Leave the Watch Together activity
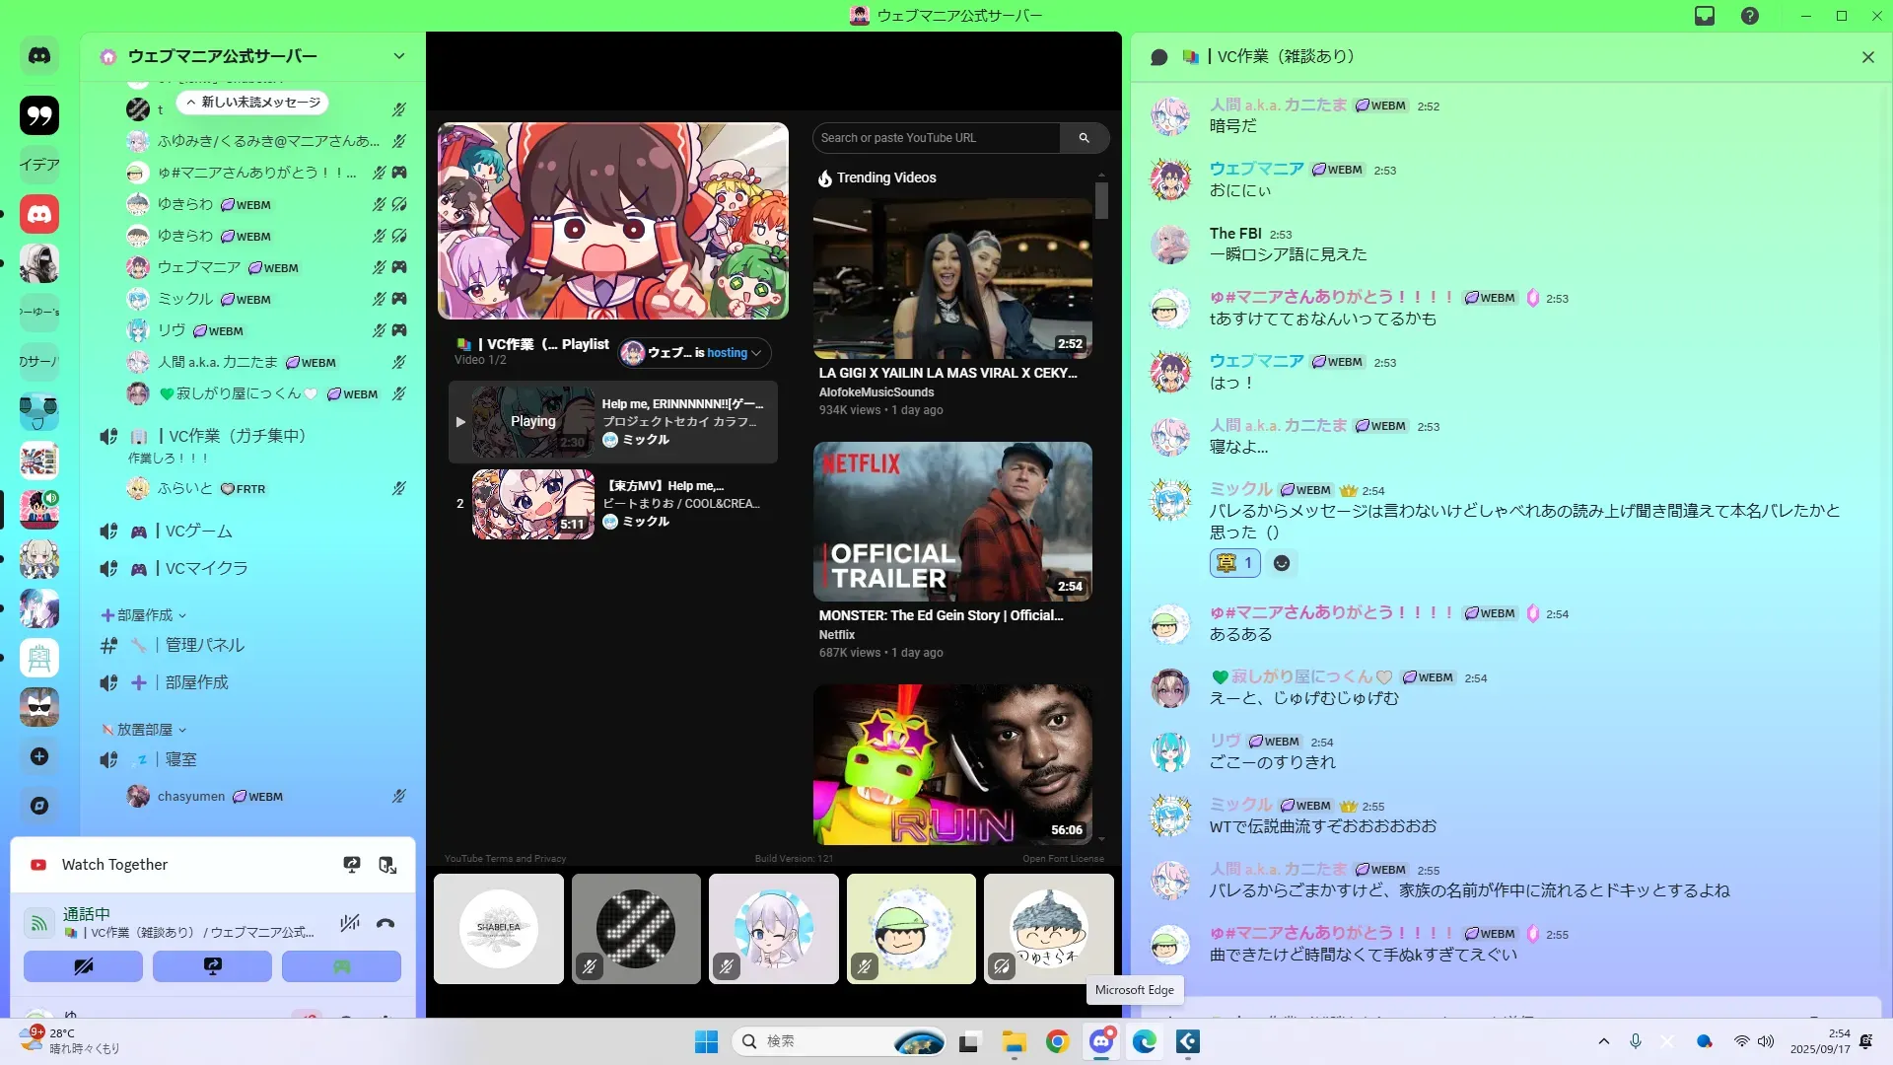This screenshot has height=1065, width=1893. [x=387, y=865]
